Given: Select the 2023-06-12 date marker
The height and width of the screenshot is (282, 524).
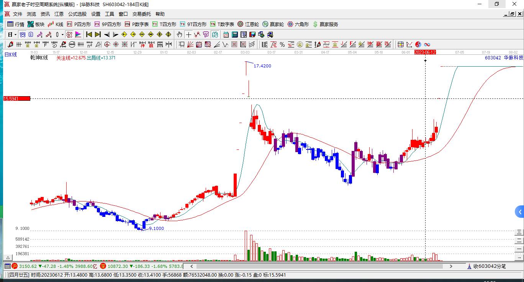Looking at the screenshot, I should coord(425,52).
